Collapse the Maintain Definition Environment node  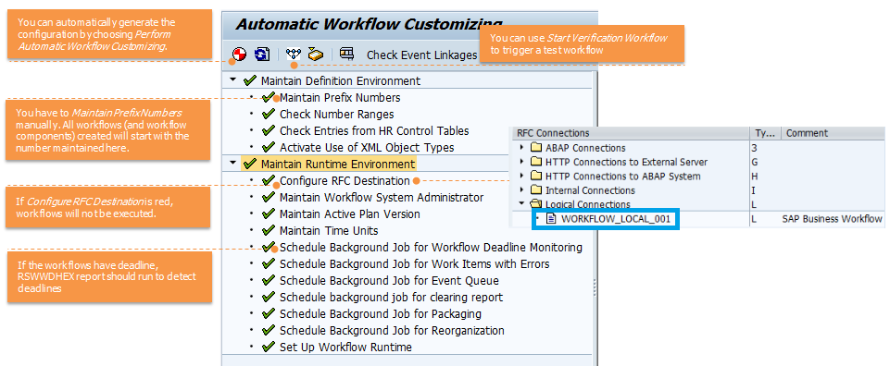pyautogui.click(x=232, y=80)
